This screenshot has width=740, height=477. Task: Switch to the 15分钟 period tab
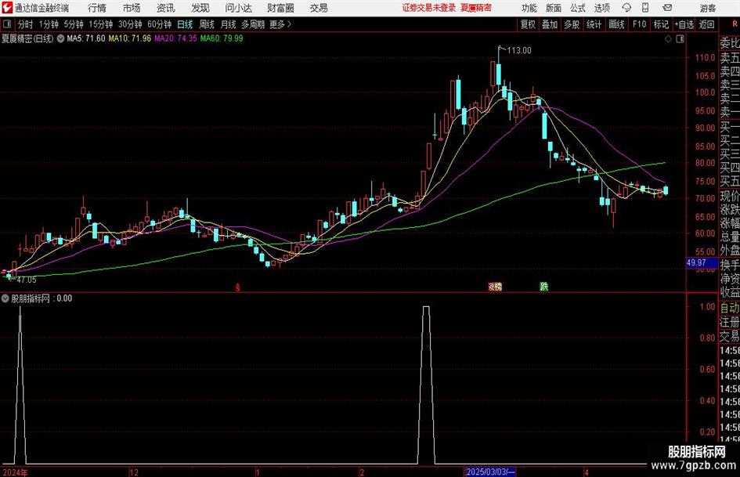(x=100, y=24)
